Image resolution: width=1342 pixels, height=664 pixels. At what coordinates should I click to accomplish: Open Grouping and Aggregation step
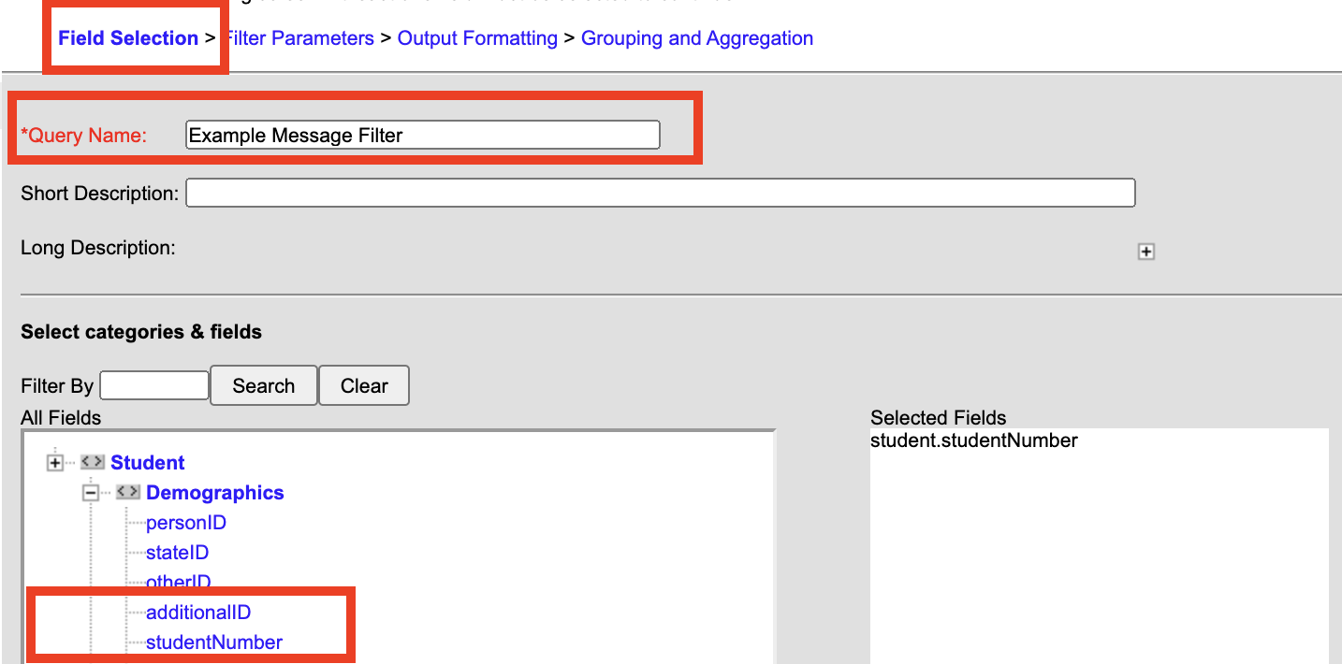697,38
